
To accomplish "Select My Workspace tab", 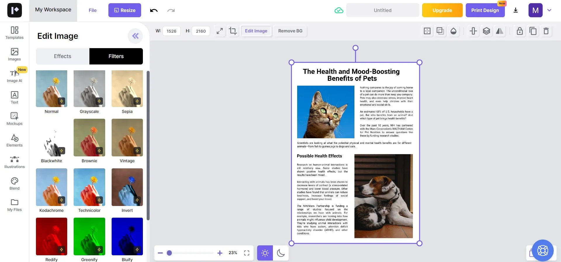I will pyautogui.click(x=53, y=10).
